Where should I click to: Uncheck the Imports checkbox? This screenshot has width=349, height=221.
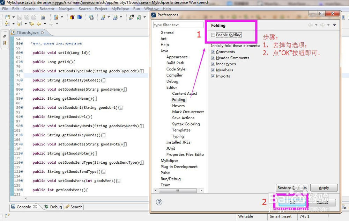pyautogui.click(x=213, y=76)
